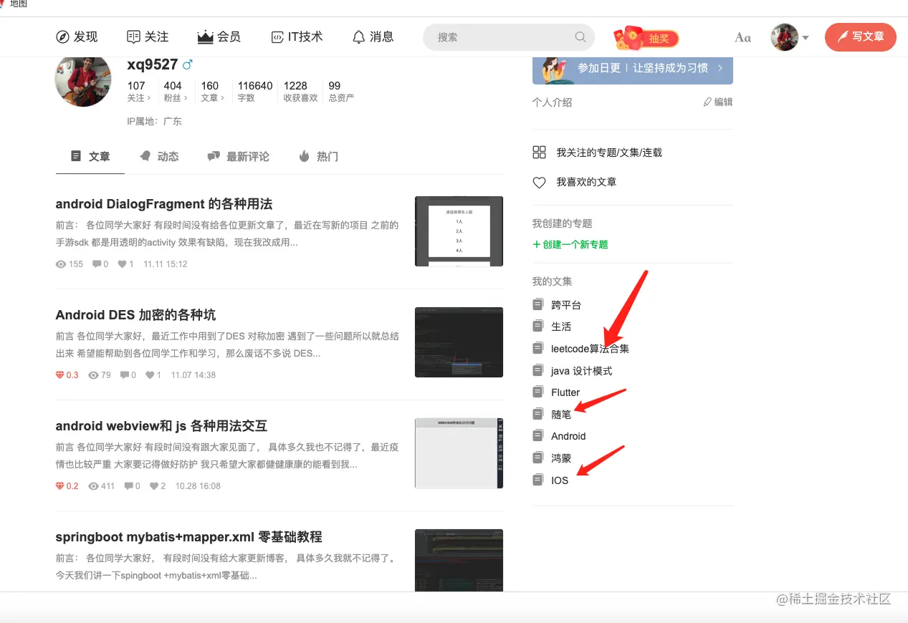Click the notebook icon beside 鸿蒙

coord(538,458)
